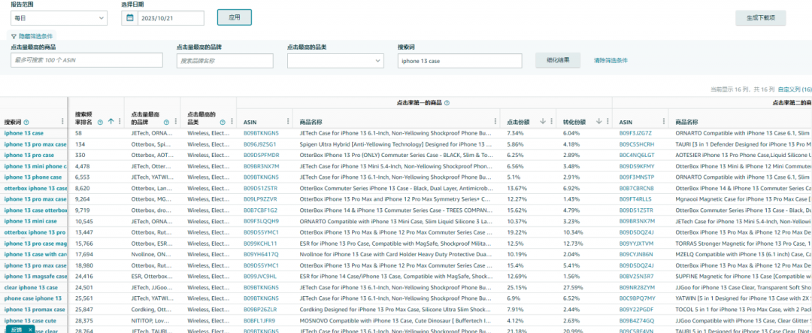
Task: Click the 清除筛选条件 link
Action: click(x=611, y=61)
